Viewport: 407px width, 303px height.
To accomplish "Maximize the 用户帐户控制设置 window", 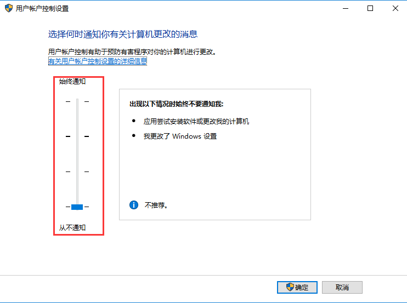I will pyautogui.click(x=370, y=8).
